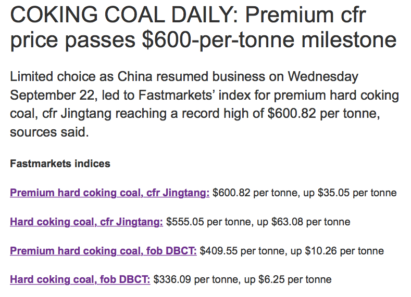Follow the Premium hard coking coal, fob DBCT link
Viewport: 411px width, 297px height.
(103, 251)
